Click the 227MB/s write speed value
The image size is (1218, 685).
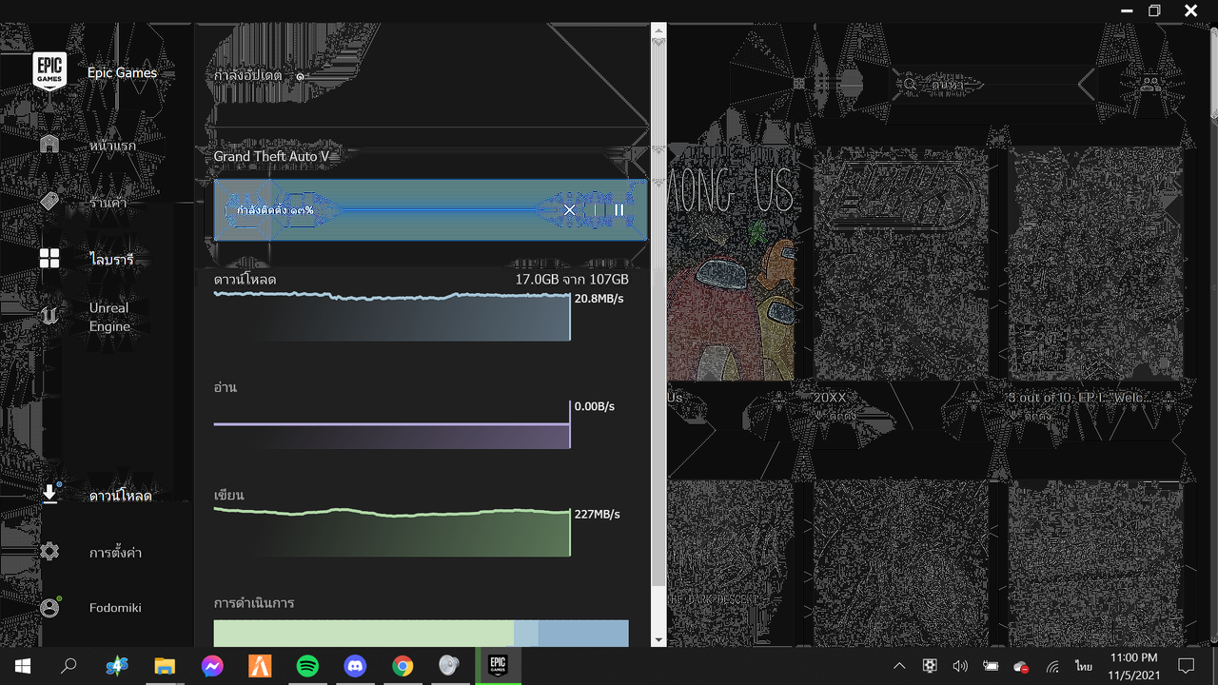click(598, 514)
